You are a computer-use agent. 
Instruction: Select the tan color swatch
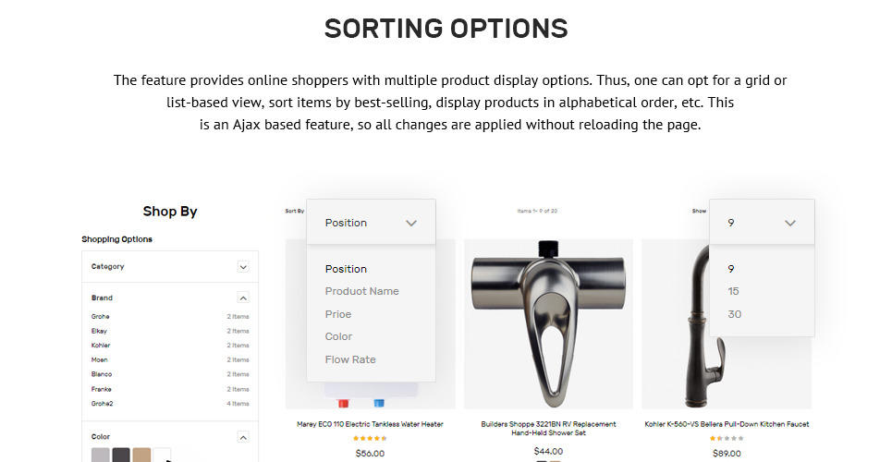click(141, 456)
